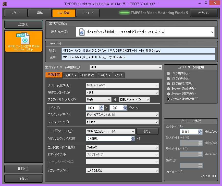
Task: Click the height 1080 stepper arrows
Action: pos(125,108)
